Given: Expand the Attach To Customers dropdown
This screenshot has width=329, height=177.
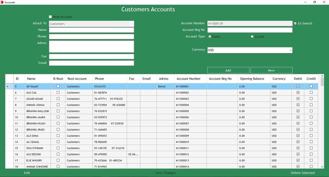Looking at the screenshot, I should (x=132, y=24).
